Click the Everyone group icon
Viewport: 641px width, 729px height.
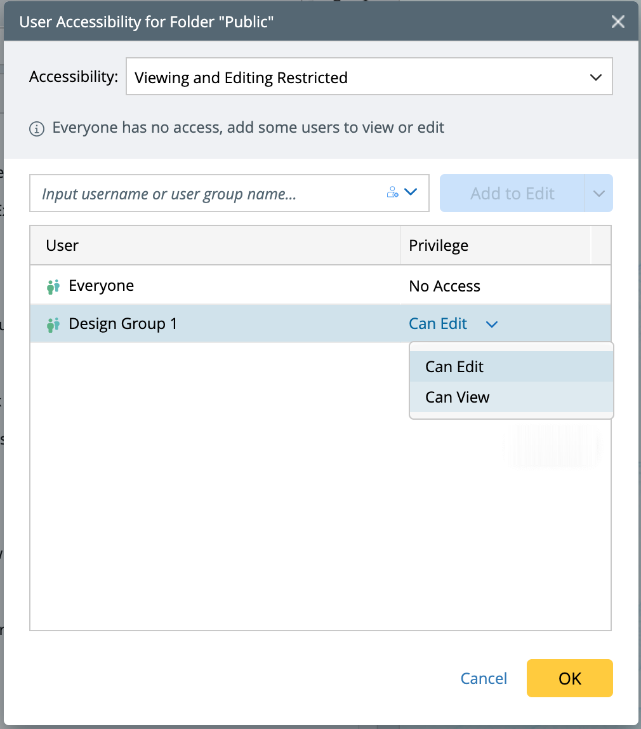click(53, 286)
